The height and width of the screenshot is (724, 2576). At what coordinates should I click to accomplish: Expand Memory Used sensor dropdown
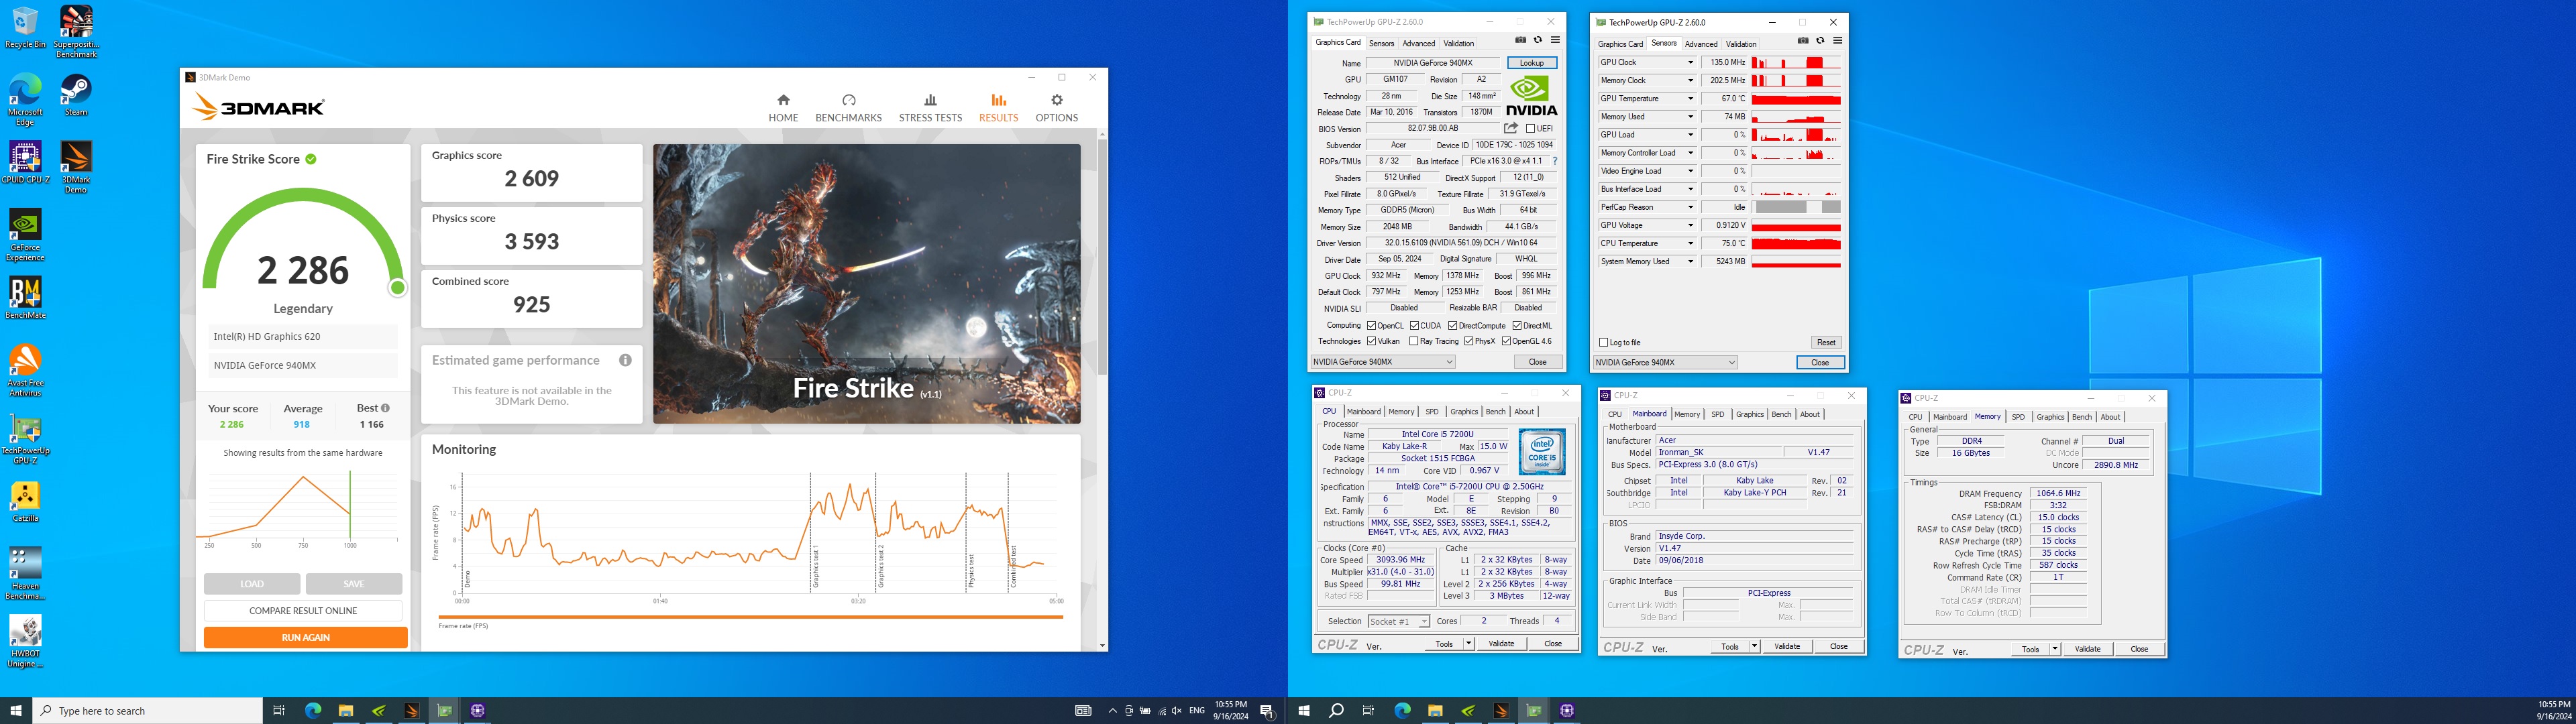1691,116
